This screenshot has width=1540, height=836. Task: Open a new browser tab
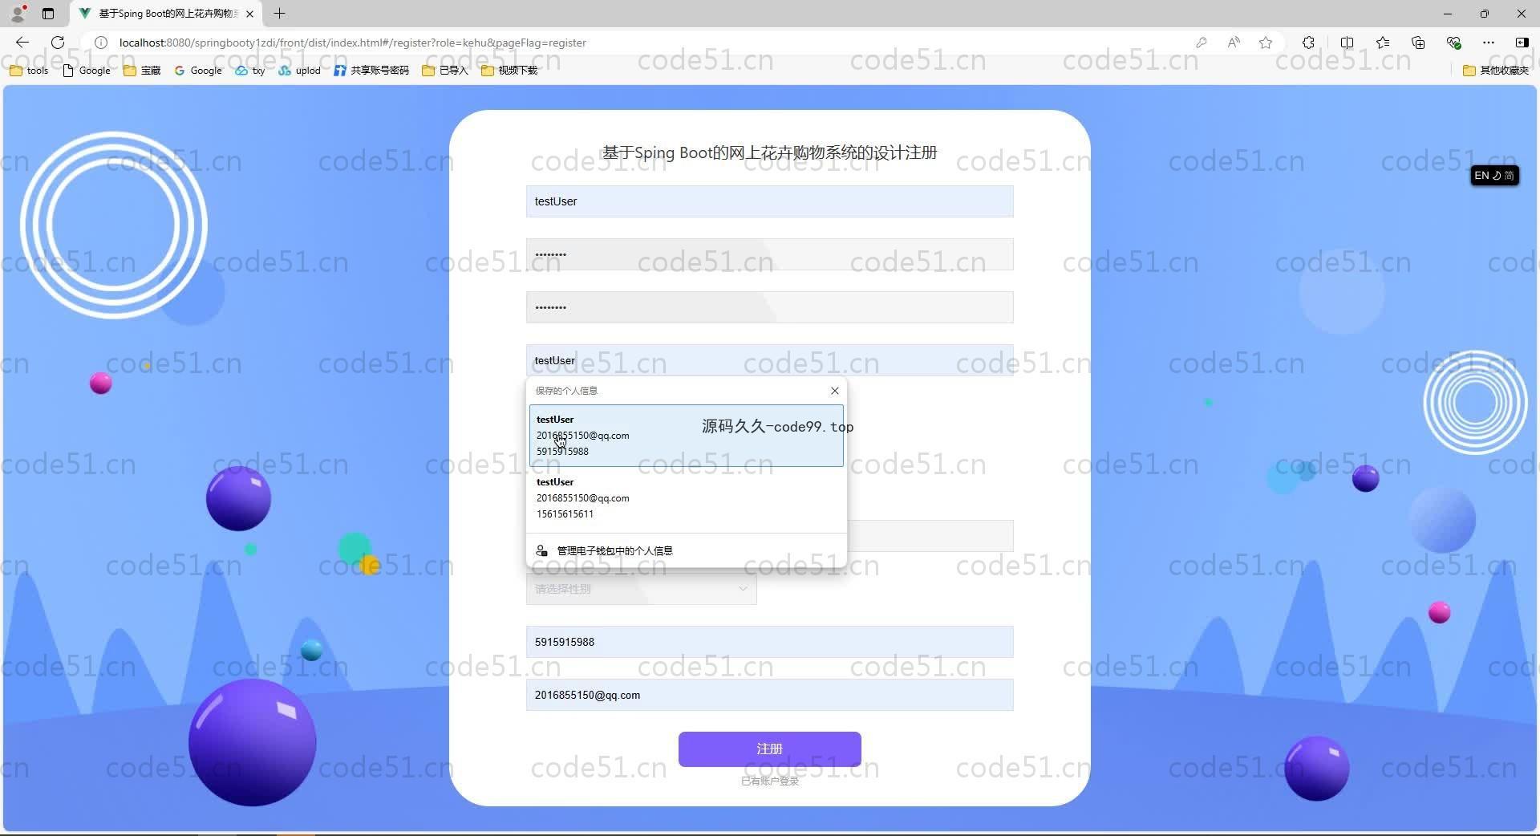click(x=279, y=14)
